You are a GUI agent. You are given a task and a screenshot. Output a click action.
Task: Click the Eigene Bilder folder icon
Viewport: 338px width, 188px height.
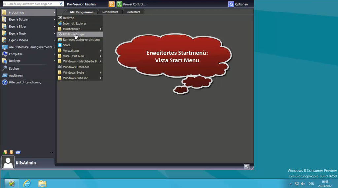(x=4, y=26)
